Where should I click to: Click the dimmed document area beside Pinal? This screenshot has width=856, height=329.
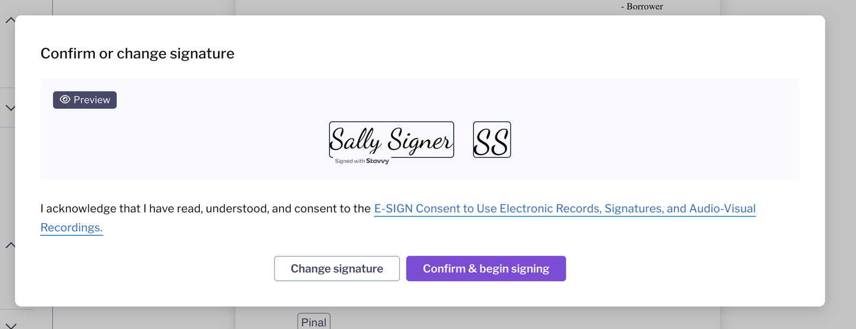click(x=482, y=319)
